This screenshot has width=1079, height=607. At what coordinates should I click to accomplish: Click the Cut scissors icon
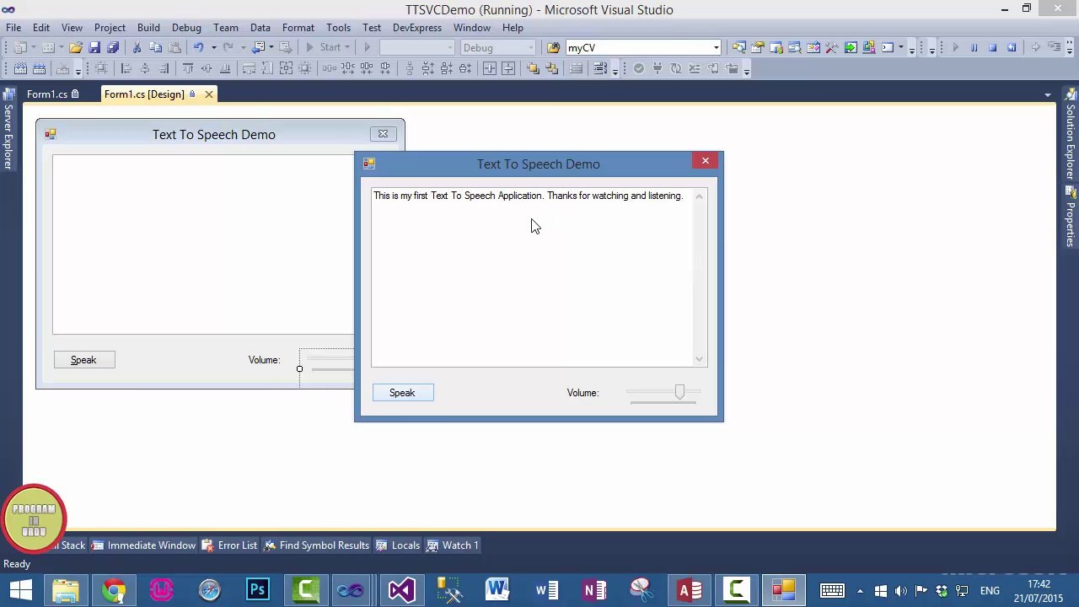pyautogui.click(x=137, y=47)
